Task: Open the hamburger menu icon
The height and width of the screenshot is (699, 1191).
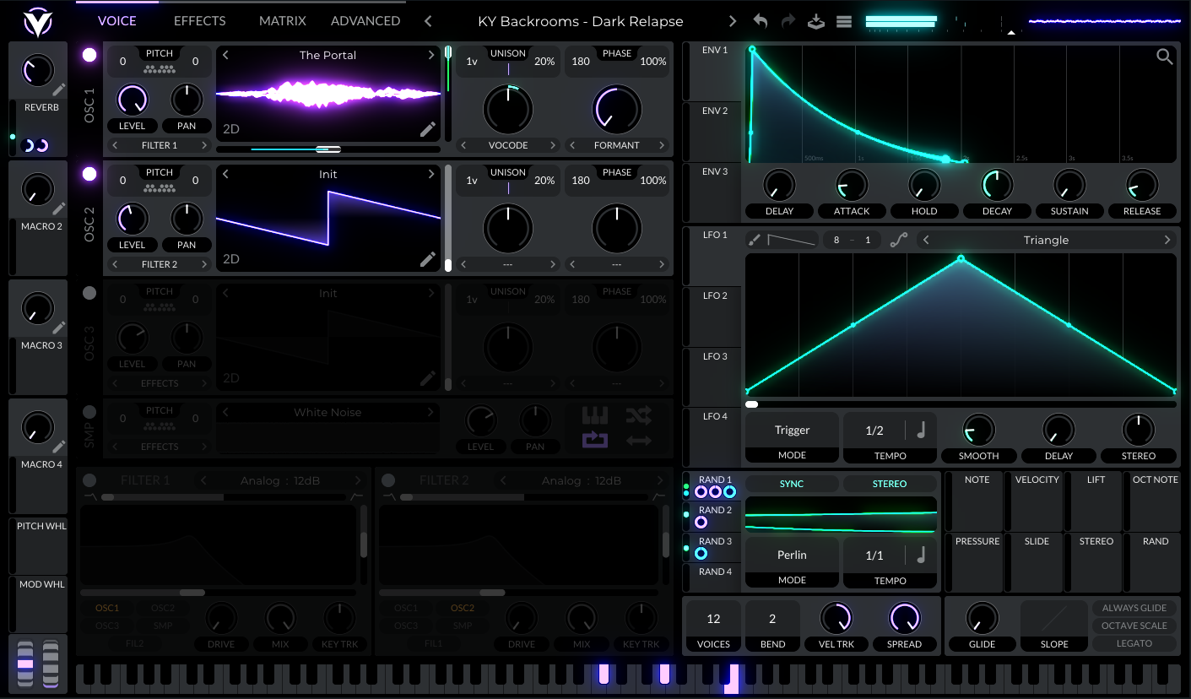Action: 844,21
